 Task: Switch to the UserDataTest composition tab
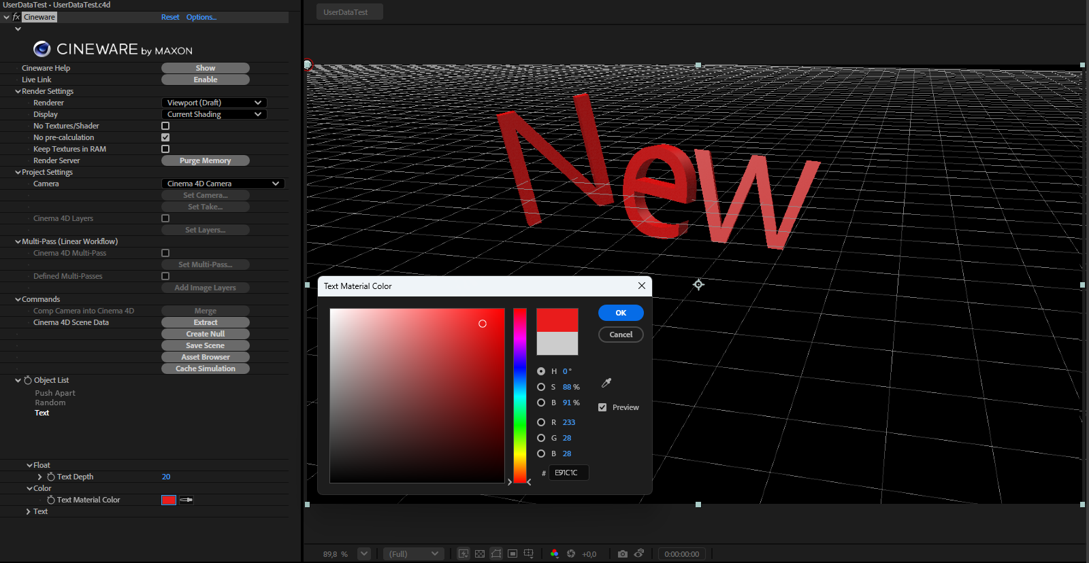click(349, 12)
